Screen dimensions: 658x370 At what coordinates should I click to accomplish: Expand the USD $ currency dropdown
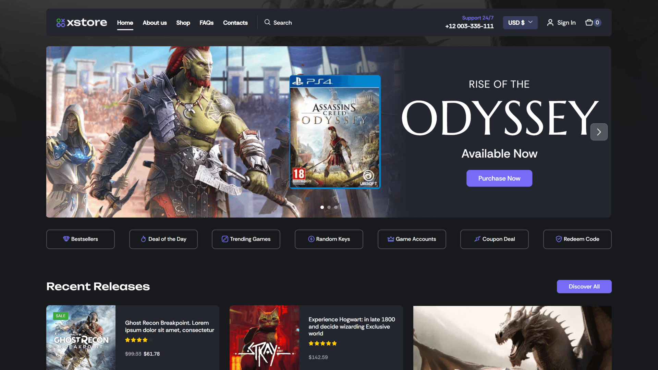[x=520, y=23]
